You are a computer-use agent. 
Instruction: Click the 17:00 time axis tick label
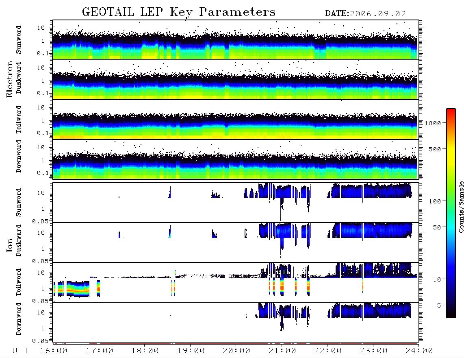100,351
